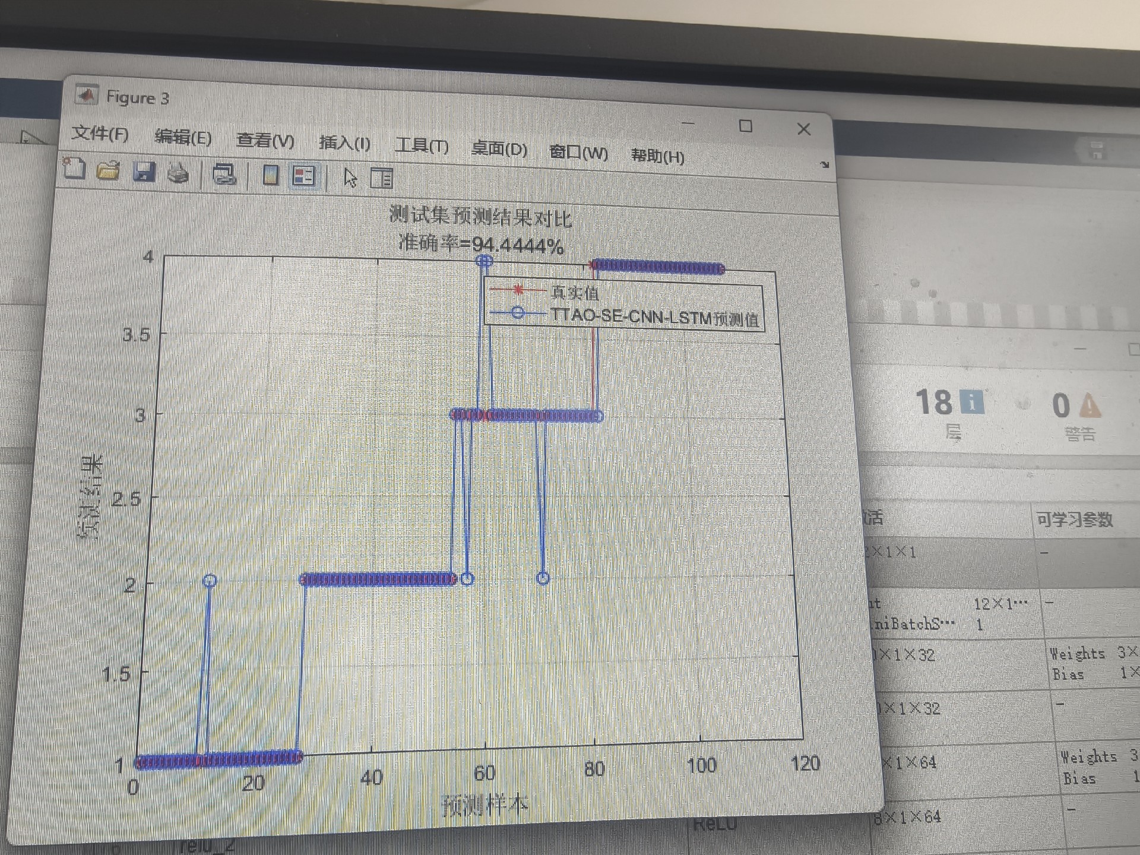Click the info icon beside 18 层
Screen dimensions: 1140x855
971,403
